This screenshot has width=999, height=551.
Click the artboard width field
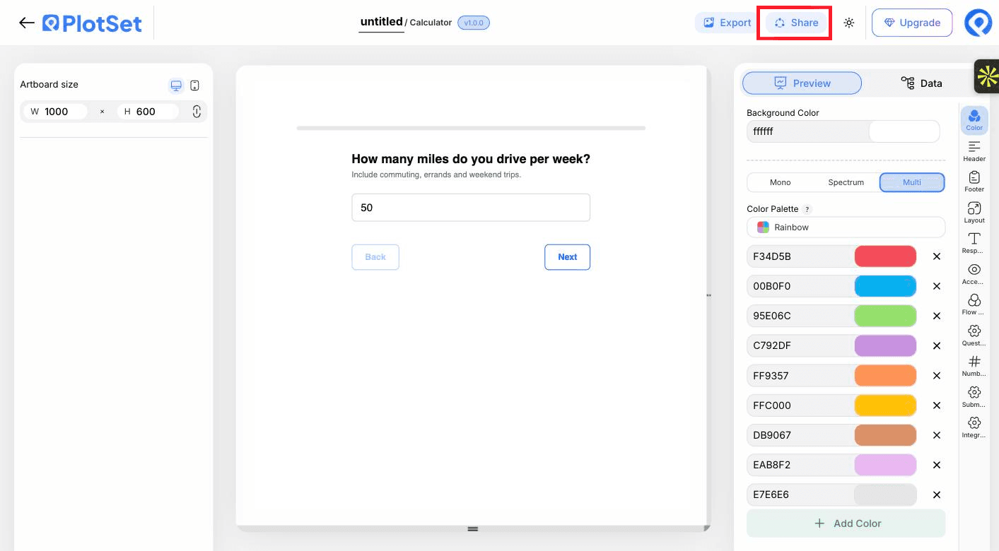[56, 112]
